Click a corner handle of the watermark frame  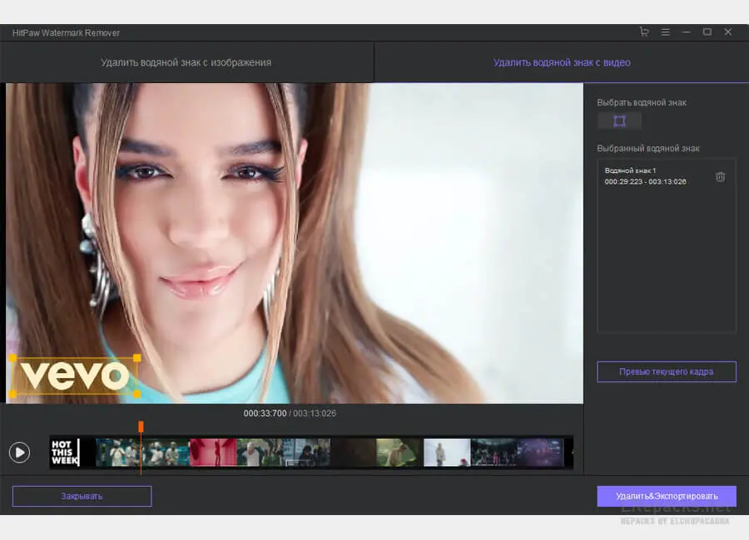point(12,356)
